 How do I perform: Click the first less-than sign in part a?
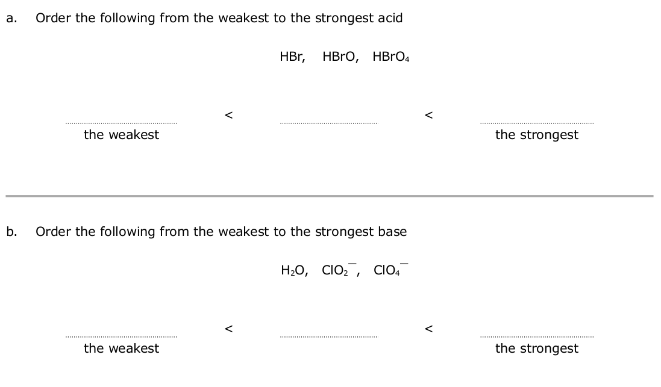pyautogui.click(x=228, y=114)
